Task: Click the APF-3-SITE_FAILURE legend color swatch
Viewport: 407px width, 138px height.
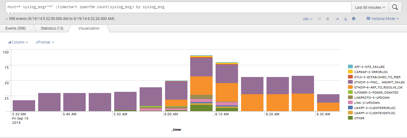Action: click(x=350, y=66)
